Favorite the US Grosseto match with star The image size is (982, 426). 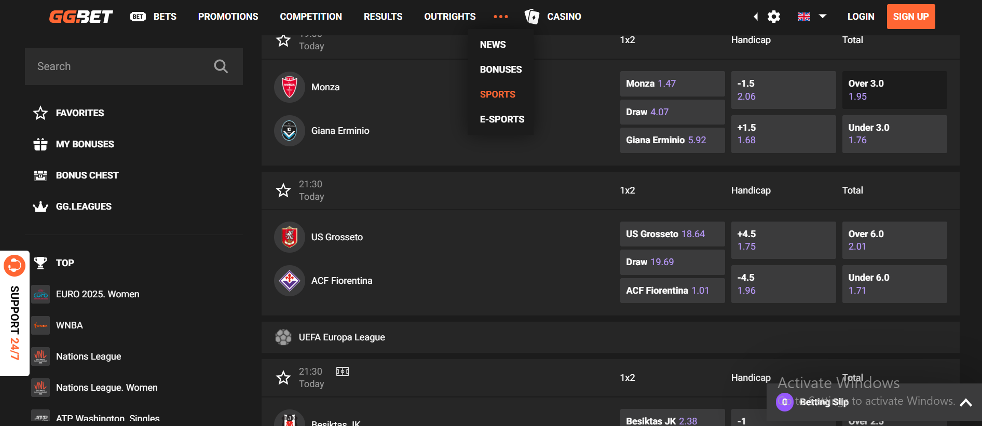click(x=283, y=190)
